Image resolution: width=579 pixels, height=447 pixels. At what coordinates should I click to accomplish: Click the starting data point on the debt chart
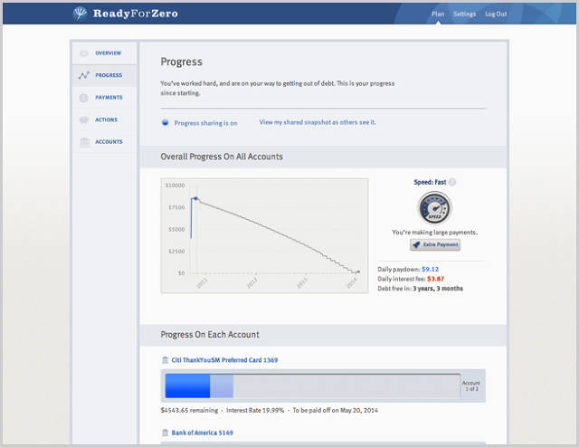pyautogui.click(x=195, y=198)
